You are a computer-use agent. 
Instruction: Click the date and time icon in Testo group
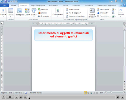[x=113, y=13]
